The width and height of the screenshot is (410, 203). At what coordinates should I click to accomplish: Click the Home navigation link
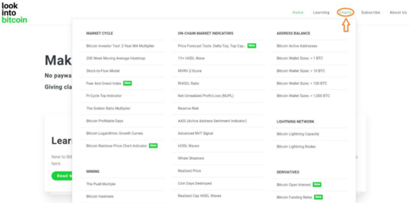pyautogui.click(x=298, y=13)
